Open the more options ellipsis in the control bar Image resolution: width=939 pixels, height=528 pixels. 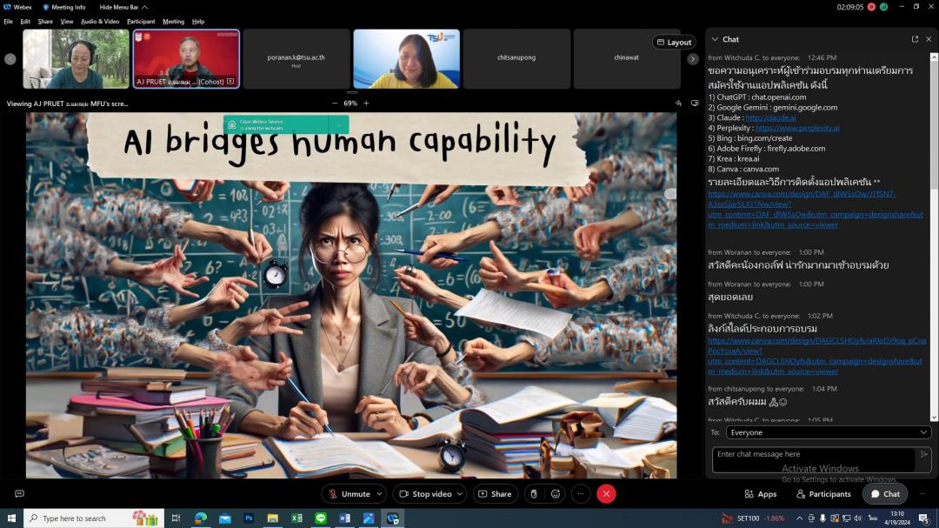580,494
